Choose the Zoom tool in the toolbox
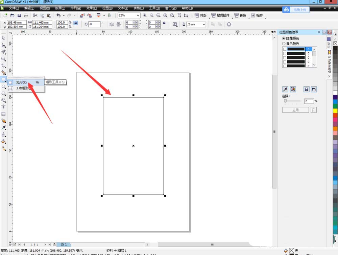The height and width of the screenshot is (255, 338). pos(4,58)
